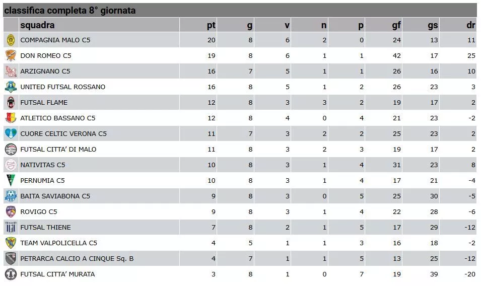Select the Cuore Celtic Verona heart logo
This screenshot has height=286, width=481.
click(x=11, y=133)
